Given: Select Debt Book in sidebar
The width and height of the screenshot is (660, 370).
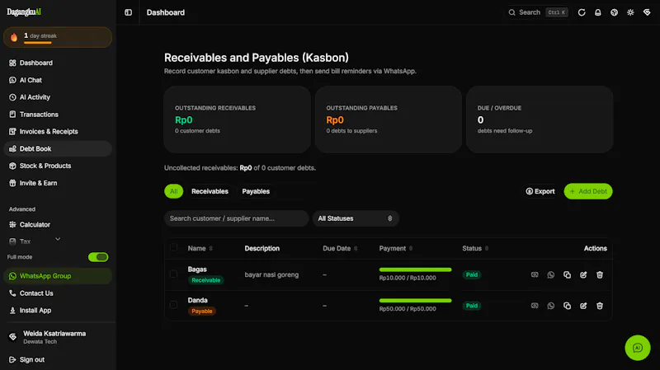Looking at the screenshot, I should tap(58, 149).
